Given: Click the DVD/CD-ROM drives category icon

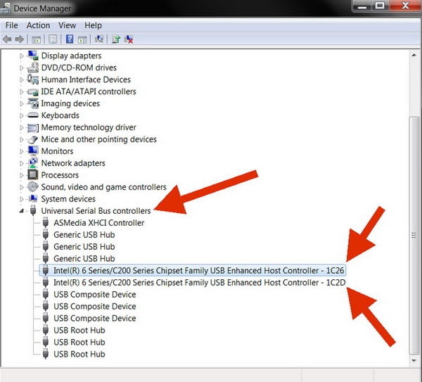Looking at the screenshot, I should [x=33, y=68].
